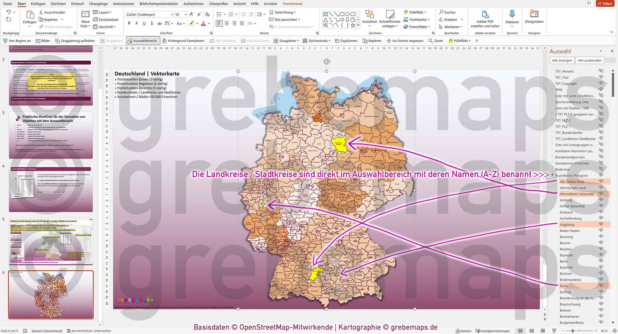618x334 pixels.
Task: Click the red Teilen button
Action: [605, 3]
